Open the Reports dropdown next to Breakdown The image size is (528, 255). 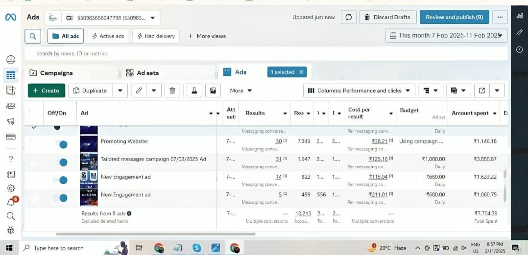click(x=458, y=91)
